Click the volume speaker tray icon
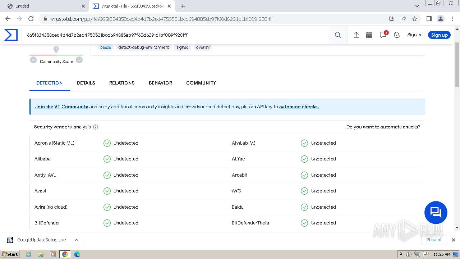 409,254
